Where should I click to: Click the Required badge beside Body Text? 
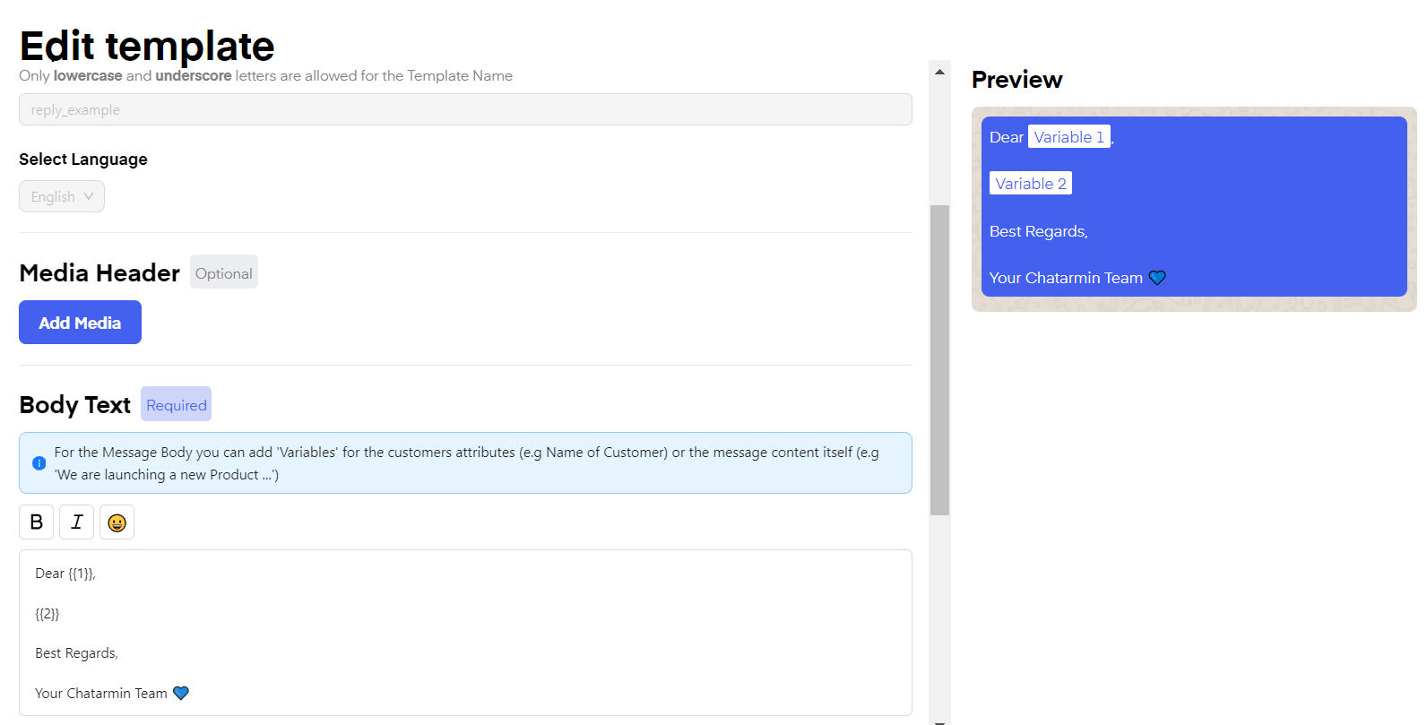[177, 405]
